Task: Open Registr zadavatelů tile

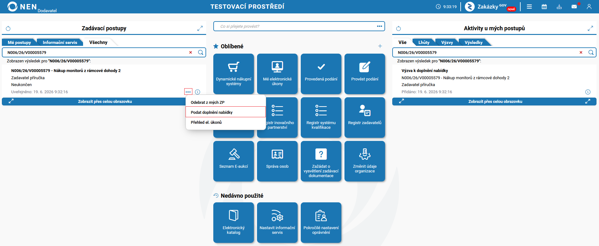Action: click(365, 118)
